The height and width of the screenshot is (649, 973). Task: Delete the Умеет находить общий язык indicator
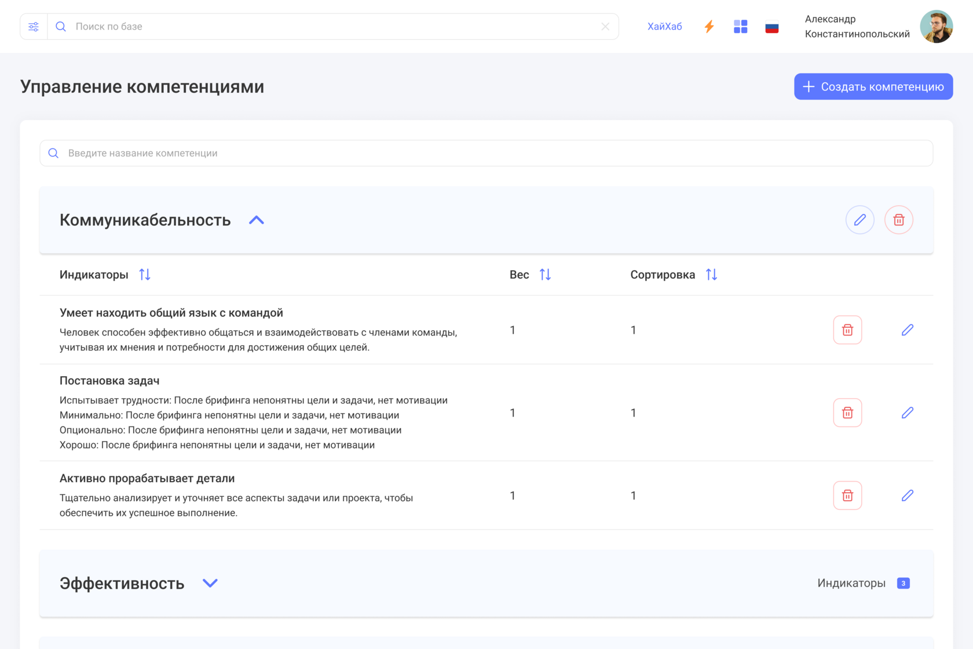[x=847, y=330]
